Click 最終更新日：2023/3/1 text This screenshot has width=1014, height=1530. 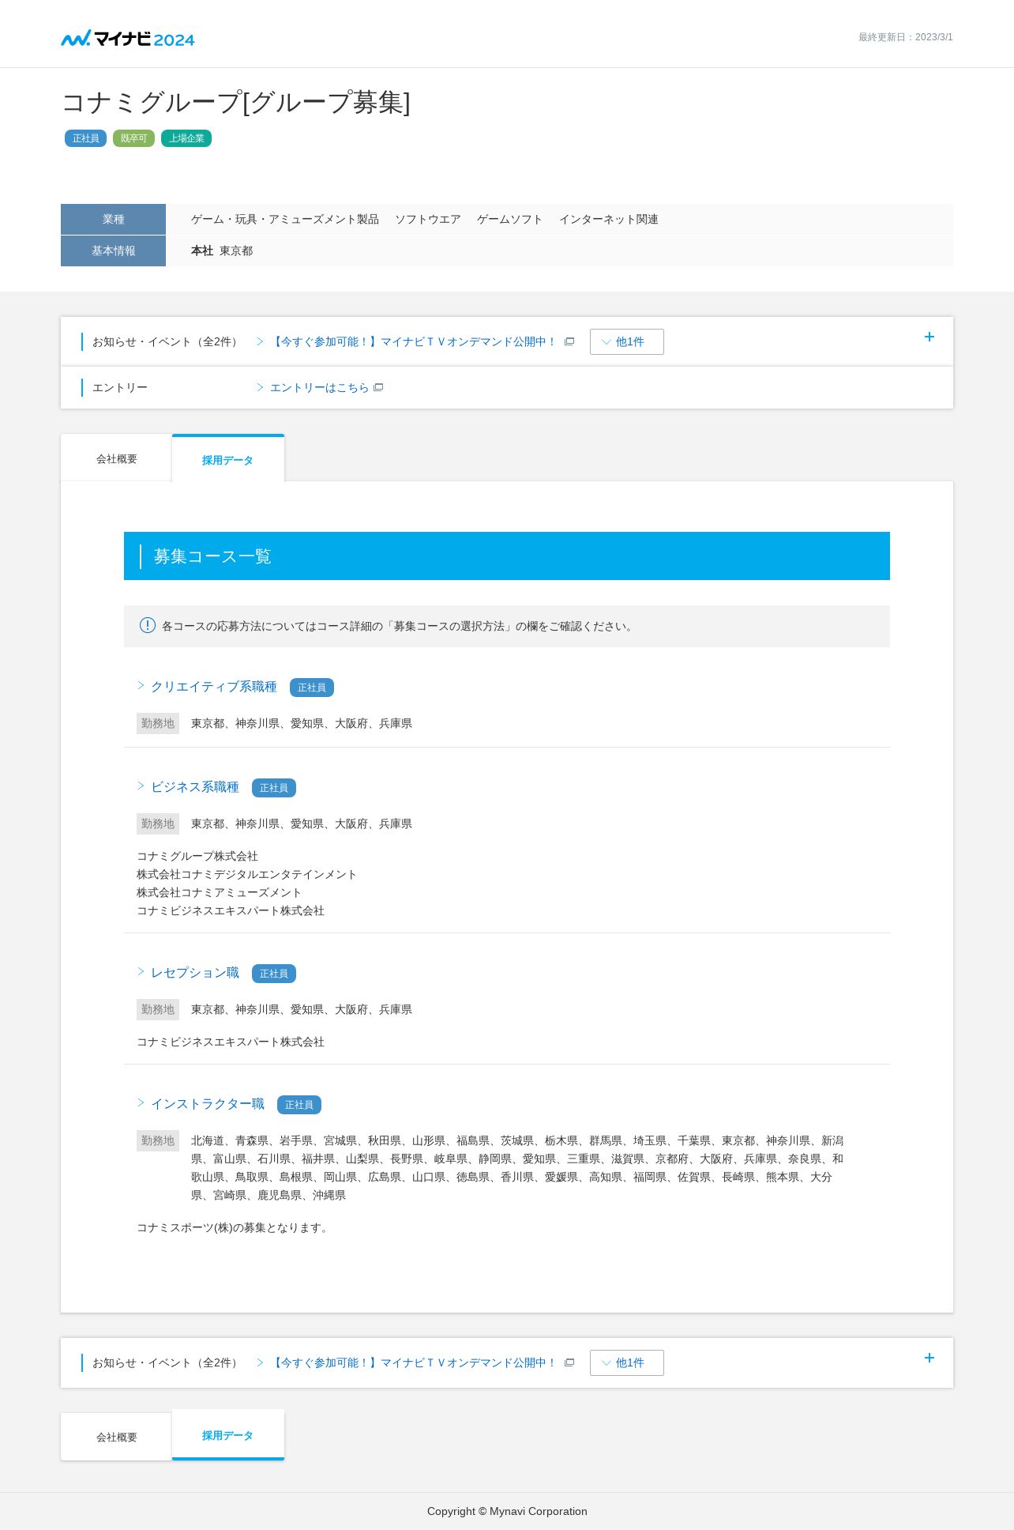pos(906,37)
